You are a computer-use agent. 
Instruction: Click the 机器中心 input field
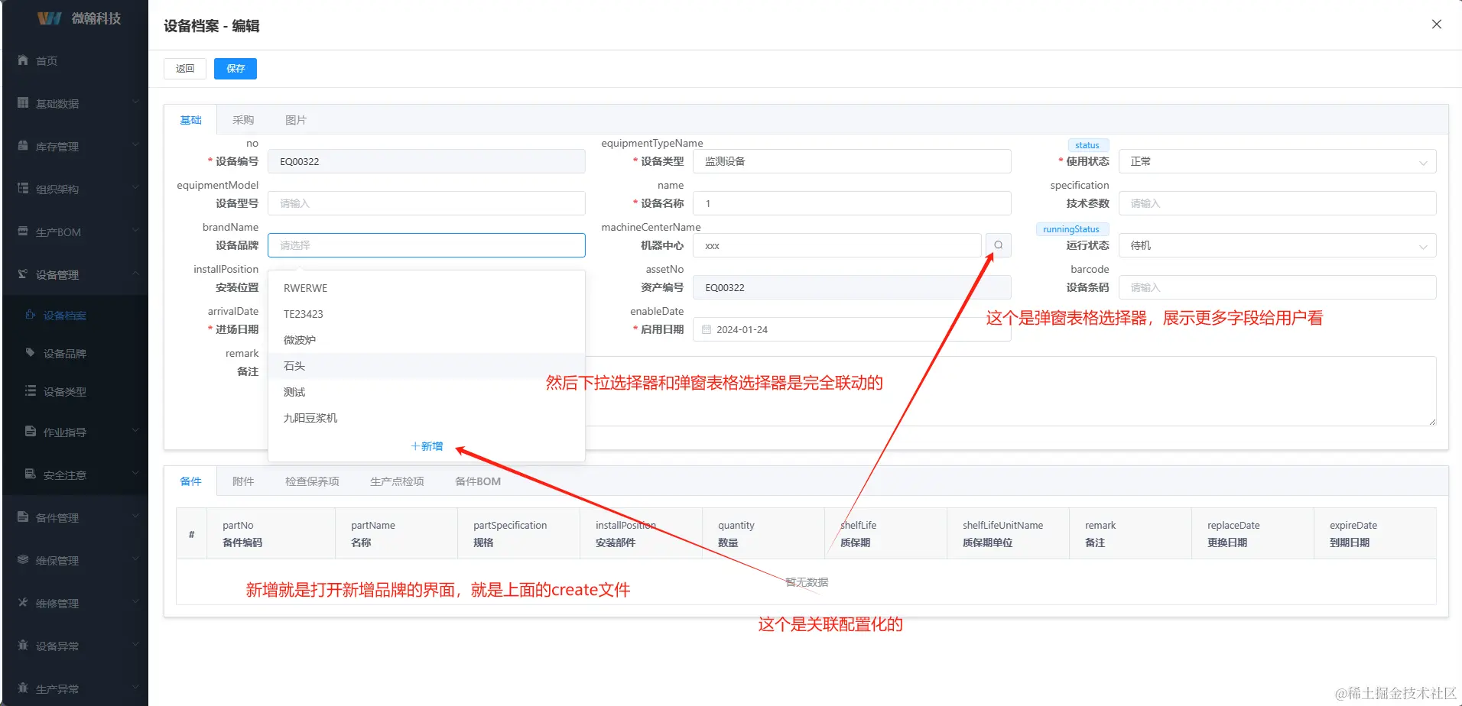click(837, 245)
